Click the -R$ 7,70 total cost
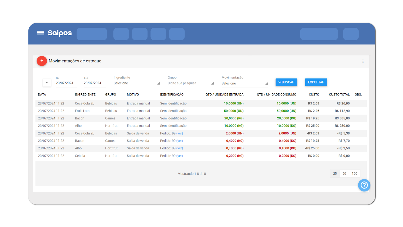 tap(343, 141)
